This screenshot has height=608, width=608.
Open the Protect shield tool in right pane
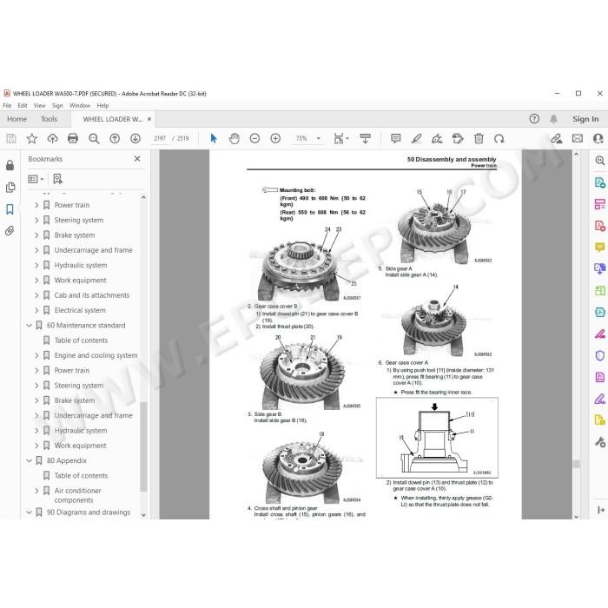coord(600,355)
